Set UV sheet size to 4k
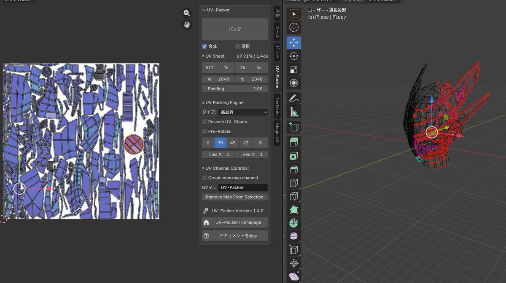Image resolution: width=506 pixels, height=283 pixels. tap(259, 68)
